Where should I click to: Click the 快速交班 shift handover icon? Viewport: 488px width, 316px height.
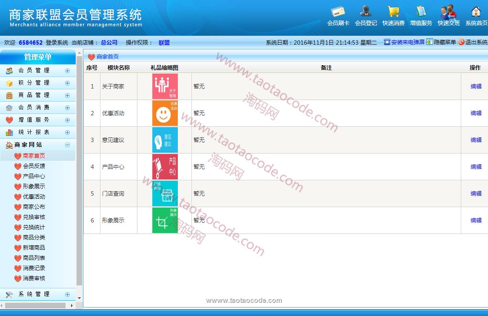448,12
